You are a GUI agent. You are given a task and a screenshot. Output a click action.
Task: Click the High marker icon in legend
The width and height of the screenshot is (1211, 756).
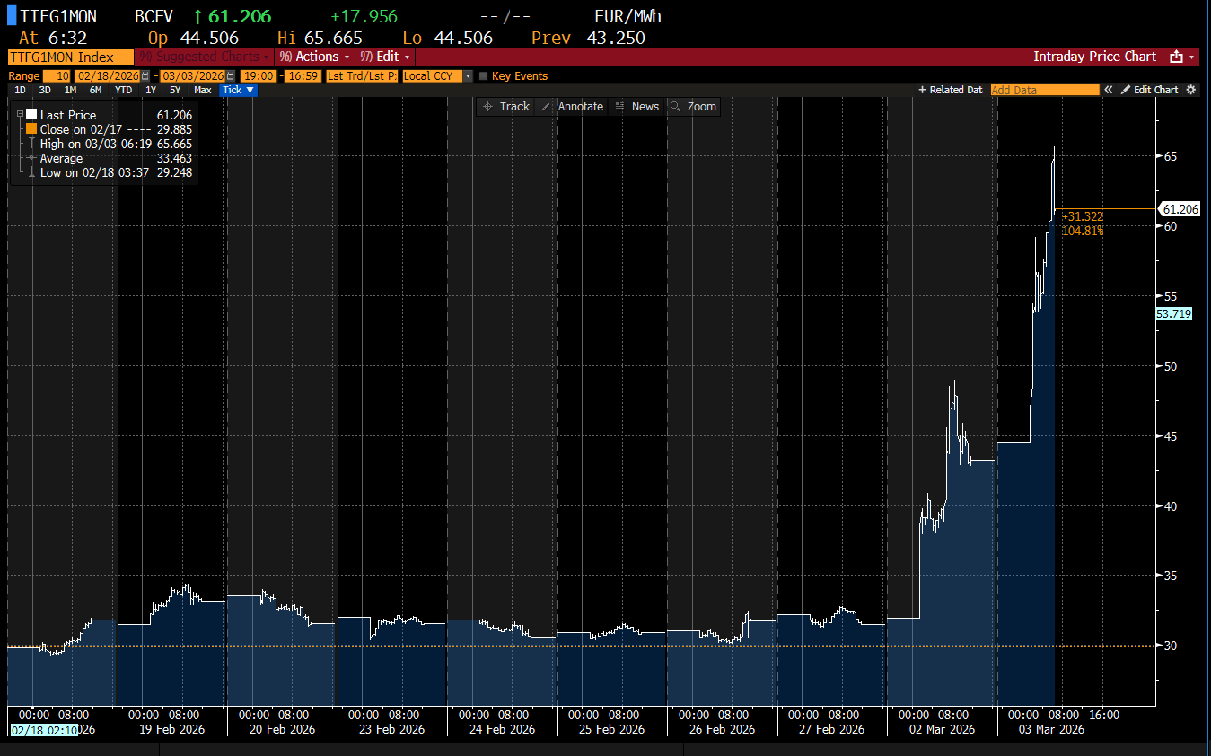tap(31, 144)
